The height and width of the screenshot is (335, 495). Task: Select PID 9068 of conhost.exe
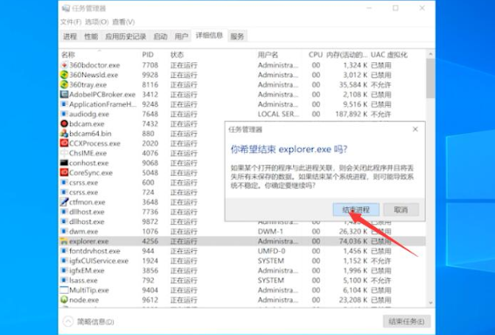point(150,163)
